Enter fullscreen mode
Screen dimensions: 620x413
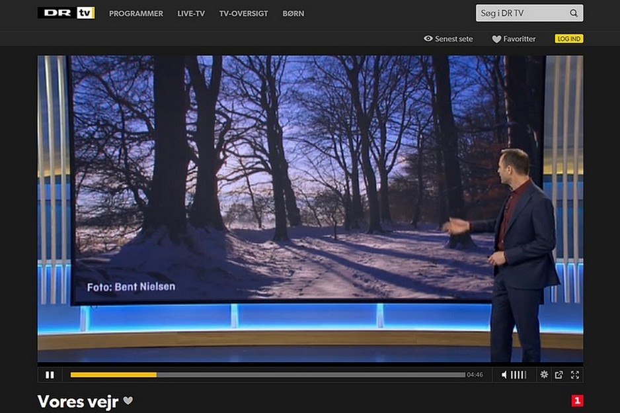coord(575,375)
